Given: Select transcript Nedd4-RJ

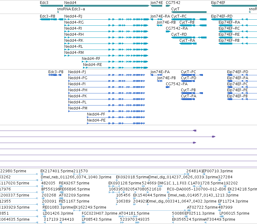Looking at the screenshot, I should [x=73, y=16].
